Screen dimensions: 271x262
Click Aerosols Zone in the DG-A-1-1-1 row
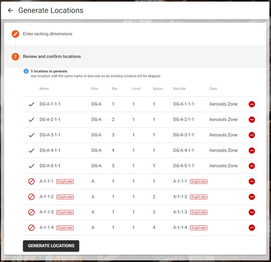224,104
